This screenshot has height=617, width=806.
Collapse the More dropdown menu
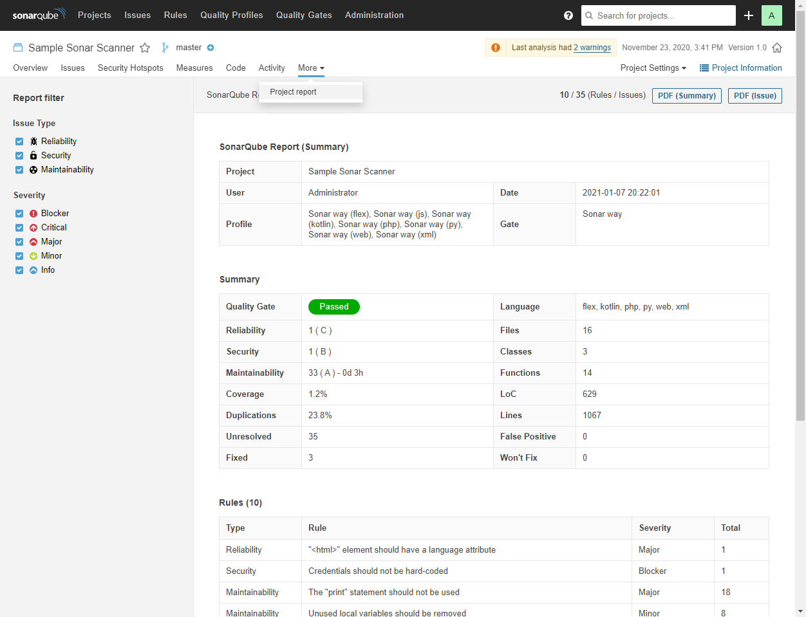click(x=311, y=68)
